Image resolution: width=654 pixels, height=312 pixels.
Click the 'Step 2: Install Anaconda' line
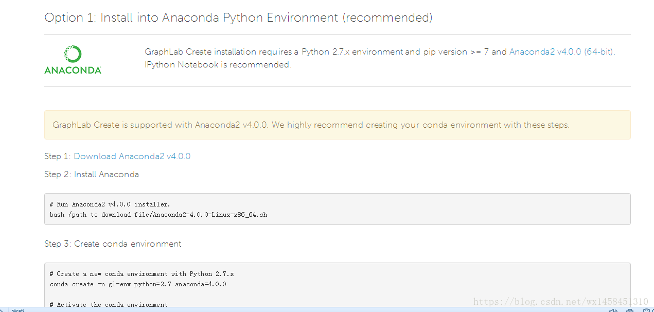pos(92,174)
